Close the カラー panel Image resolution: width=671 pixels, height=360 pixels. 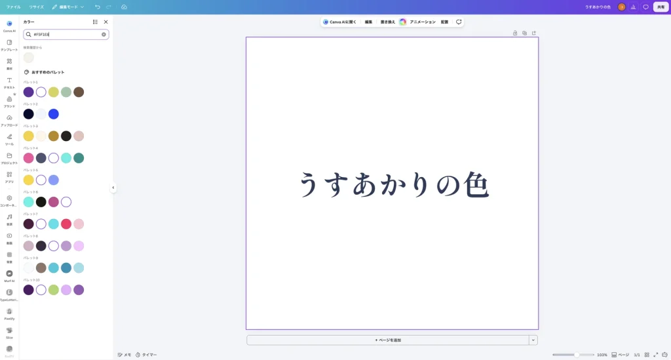[105, 22]
